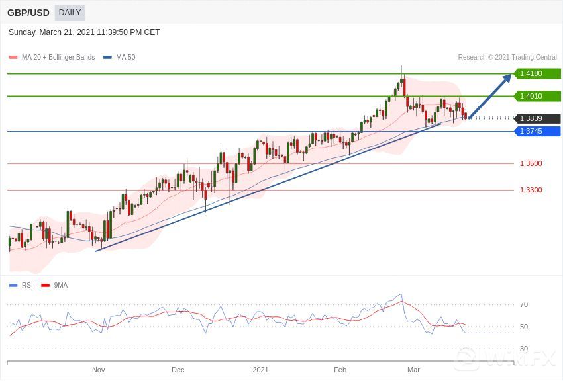Screen dimensions: 563x381
Task: Click the blue upward forecast arrow
Action: pyautogui.click(x=490, y=96)
